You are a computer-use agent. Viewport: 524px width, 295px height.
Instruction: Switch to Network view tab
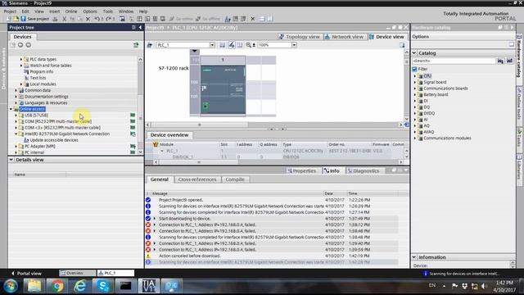click(344, 37)
